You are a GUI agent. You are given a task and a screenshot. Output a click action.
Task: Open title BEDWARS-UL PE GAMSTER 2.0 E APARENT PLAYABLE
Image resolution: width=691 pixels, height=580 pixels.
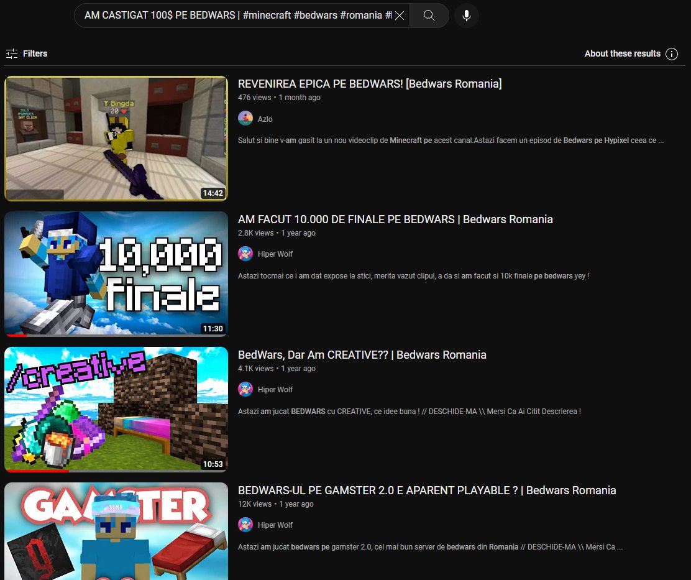click(x=427, y=490)
